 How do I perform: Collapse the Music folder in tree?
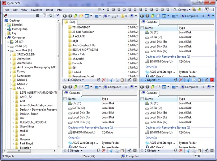10,89
